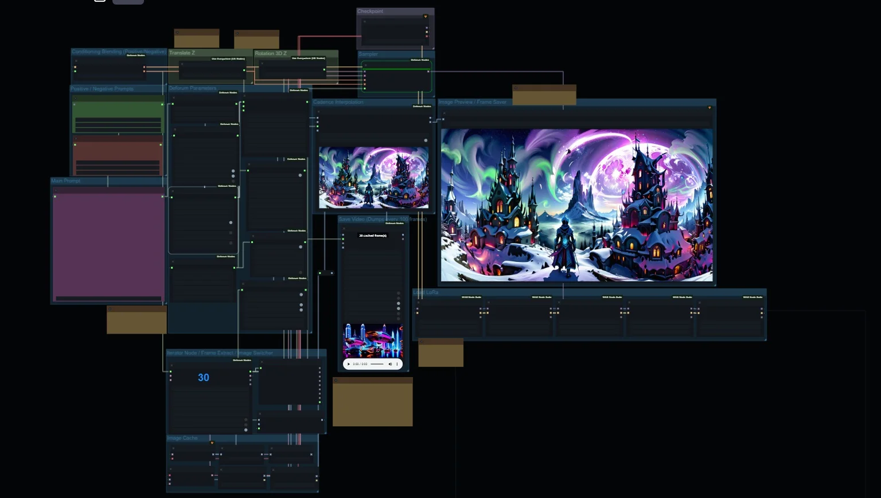Click the large aurora castle preview image
Screen dimensions: 881x498
point(577,205)
